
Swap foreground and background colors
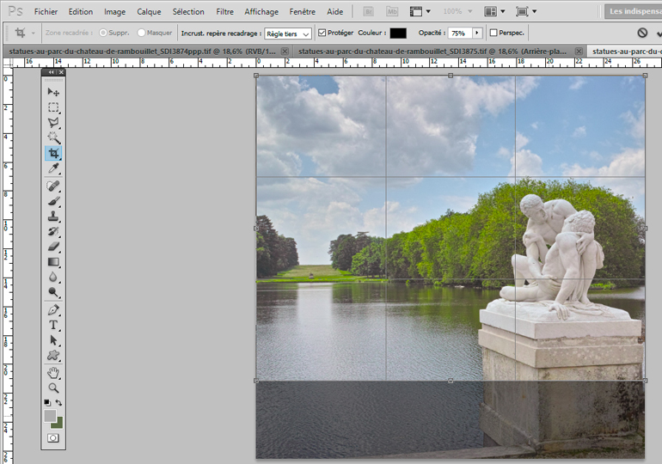click(x=58, y=402)
